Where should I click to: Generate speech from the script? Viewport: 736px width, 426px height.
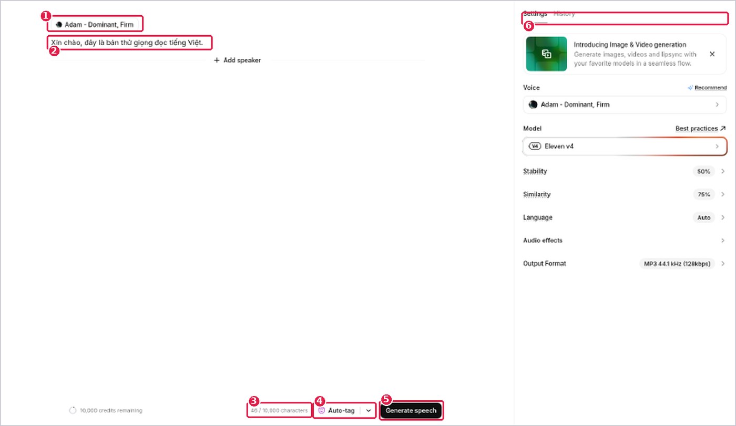(411, 410)
